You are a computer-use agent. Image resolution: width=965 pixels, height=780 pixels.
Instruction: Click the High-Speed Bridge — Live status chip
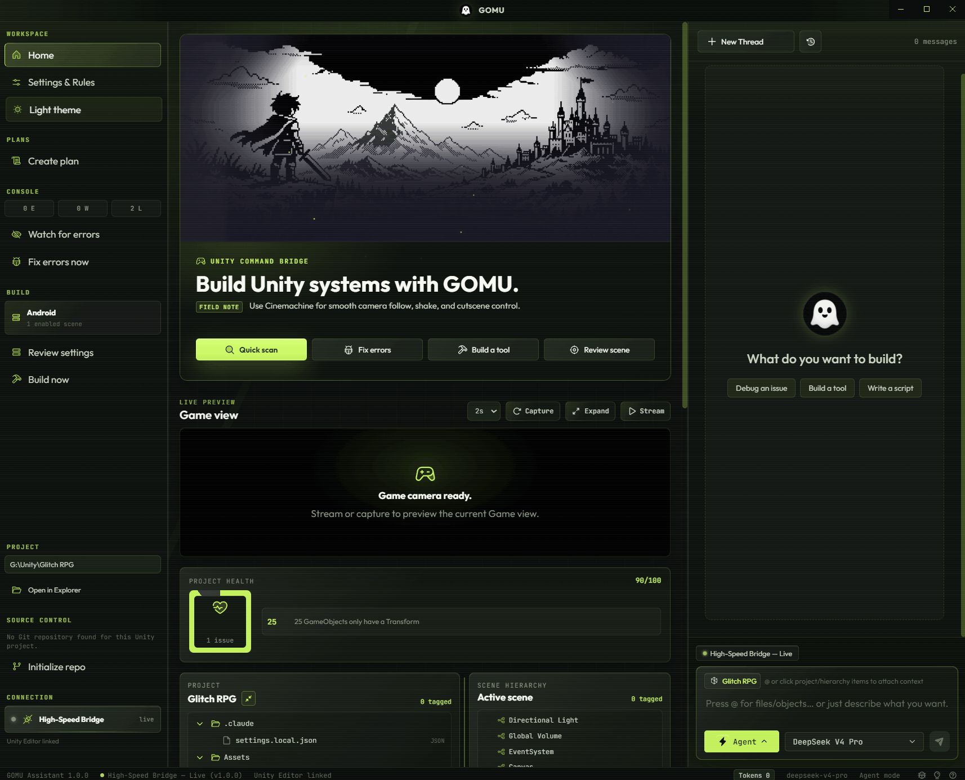pos(747,653)
